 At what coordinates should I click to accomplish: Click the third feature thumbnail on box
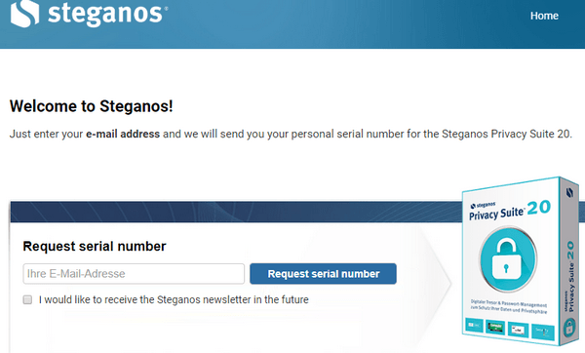[519, 330]
